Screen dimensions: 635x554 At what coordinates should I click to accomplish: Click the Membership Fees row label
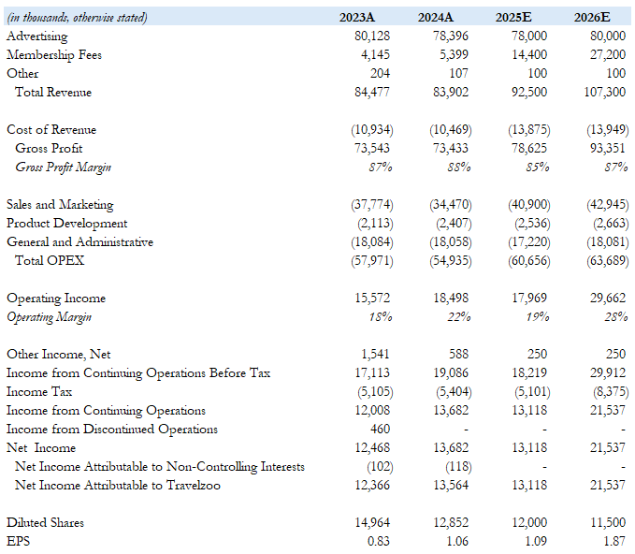point(54,54)
